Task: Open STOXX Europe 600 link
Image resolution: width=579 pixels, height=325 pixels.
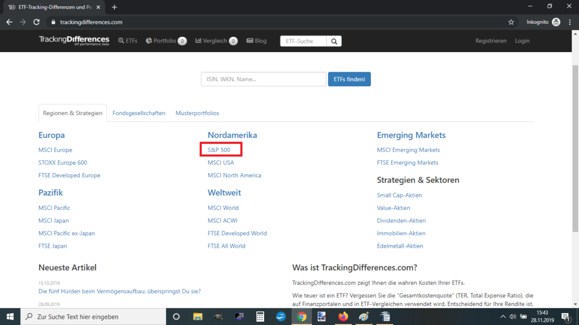Action: tap(63, 162)
